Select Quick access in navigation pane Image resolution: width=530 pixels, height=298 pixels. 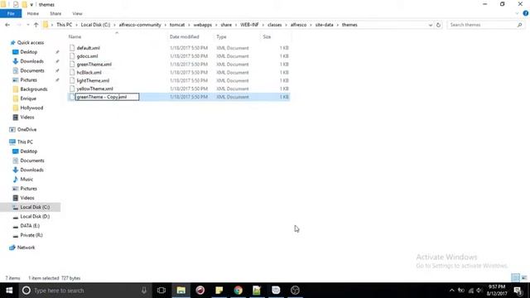[31, 42]
